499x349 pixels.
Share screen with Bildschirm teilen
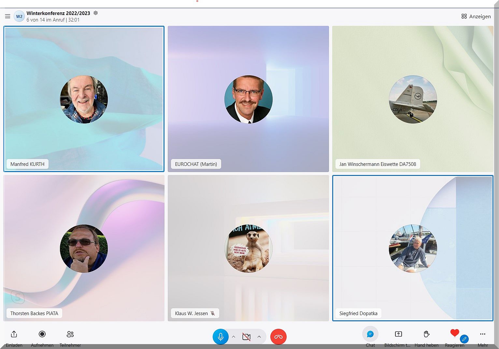tap(398, 334)
